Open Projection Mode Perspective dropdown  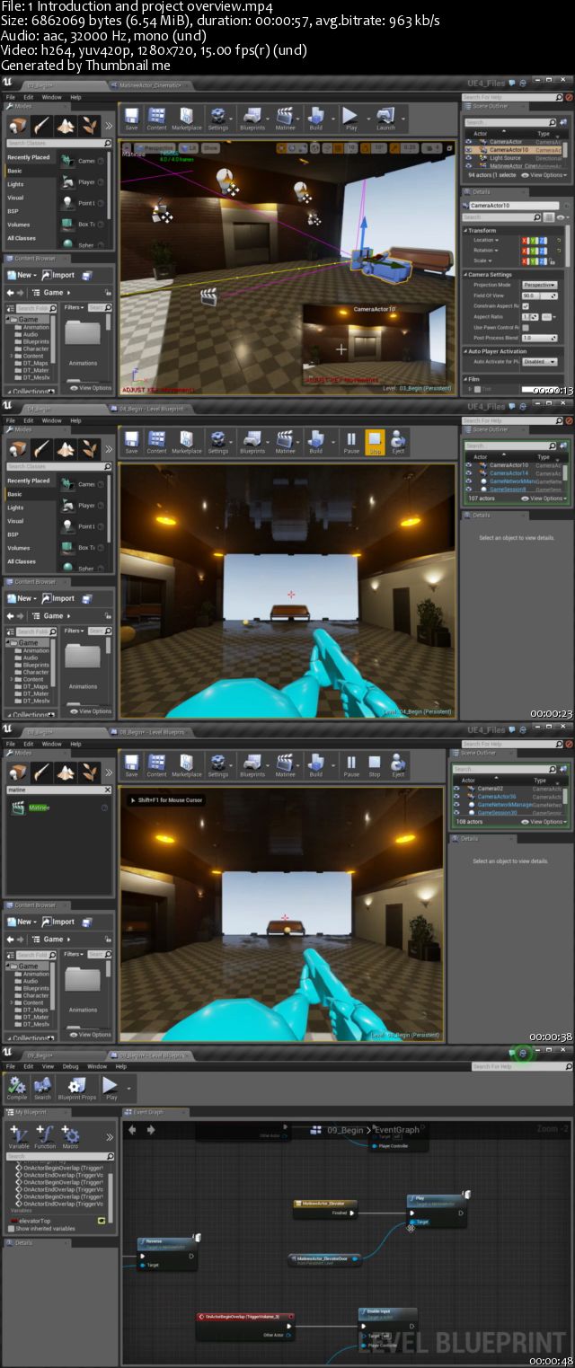(539, 285)
